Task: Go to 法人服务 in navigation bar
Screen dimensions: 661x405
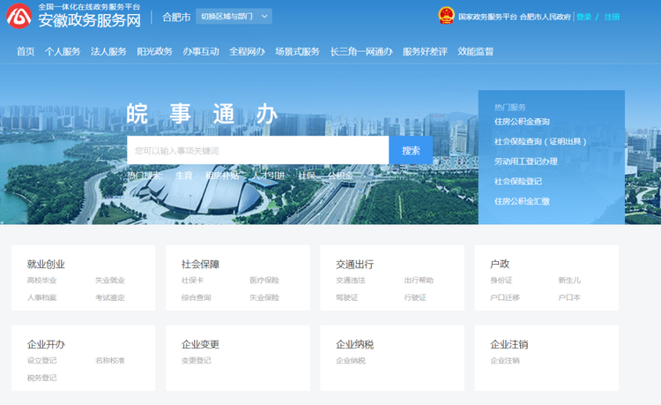Action: click(108, 51)
